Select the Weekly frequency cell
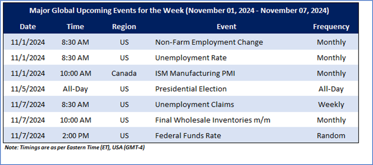The image size is (373, 165). 331,104
